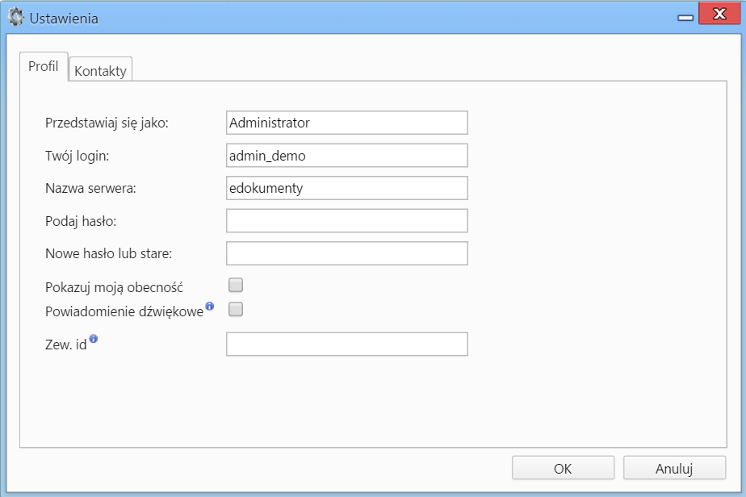
Task: Click the Powiadomienie dźwiękowe label text
Action: (124, 311)
